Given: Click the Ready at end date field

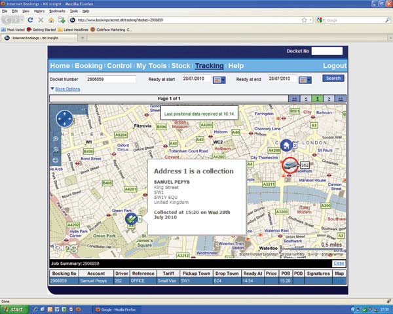Looking at the screenshot, I should tap(282, 79).
